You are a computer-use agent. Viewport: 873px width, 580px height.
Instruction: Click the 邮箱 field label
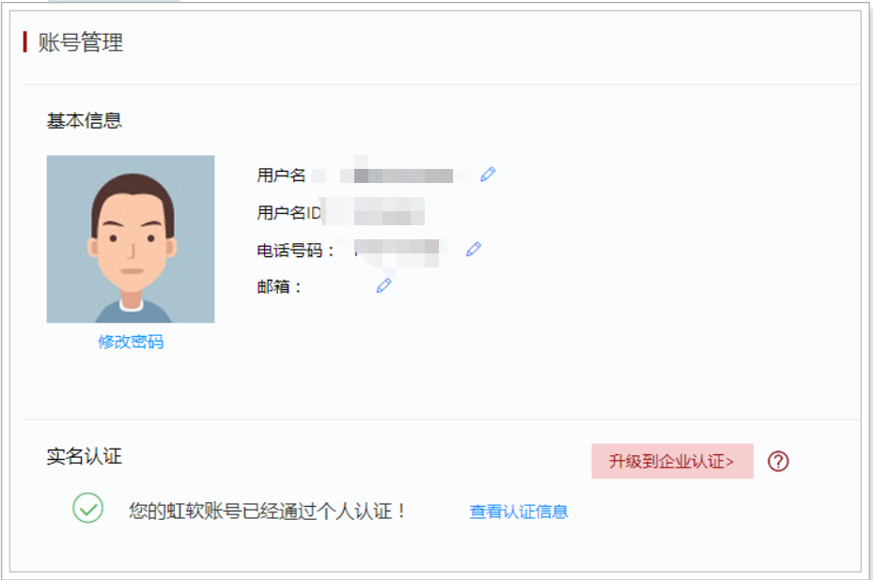click(x=273, y=285)
